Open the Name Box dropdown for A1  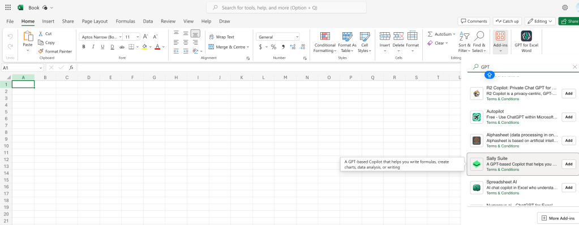point(41,68)
